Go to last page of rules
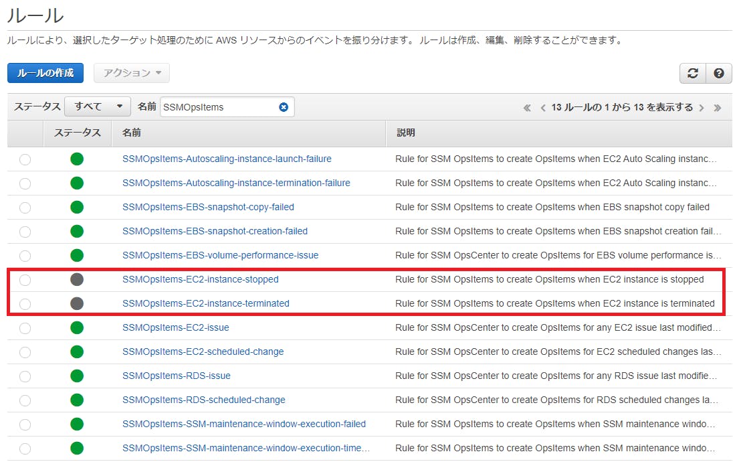Screen dimensions: 735x470 pyautogui.click(x=717, y=108)
